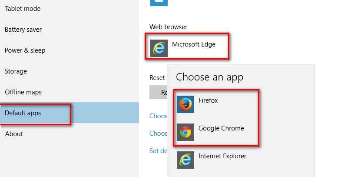Click the Internet Explorer icon in the list

(185, 160)
